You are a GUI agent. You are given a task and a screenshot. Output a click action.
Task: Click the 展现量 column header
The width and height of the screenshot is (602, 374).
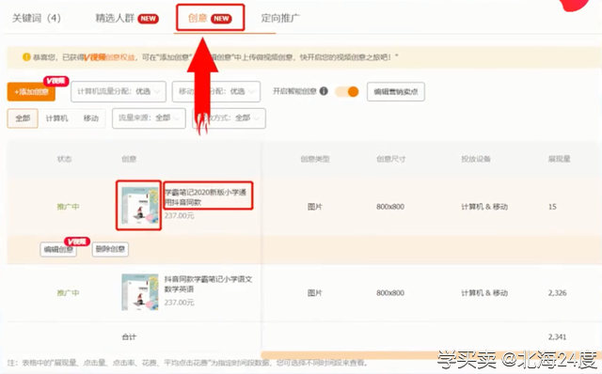(x=559, y=159)
